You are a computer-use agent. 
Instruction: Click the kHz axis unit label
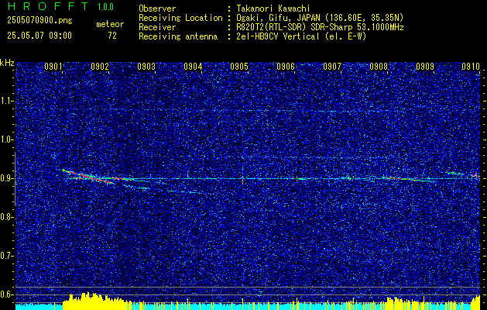click(x=7, y=63)
